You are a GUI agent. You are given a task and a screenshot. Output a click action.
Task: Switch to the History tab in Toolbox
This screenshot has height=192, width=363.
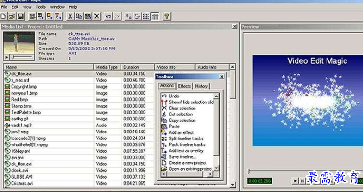click(x=201, y=86)
